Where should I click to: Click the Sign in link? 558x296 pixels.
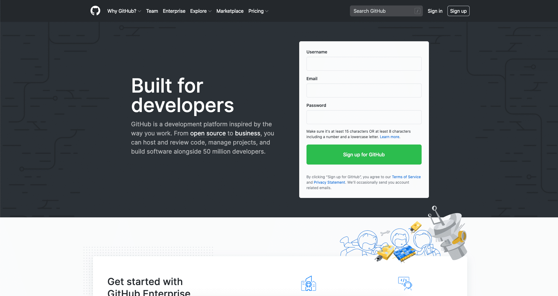click(435, 11)
